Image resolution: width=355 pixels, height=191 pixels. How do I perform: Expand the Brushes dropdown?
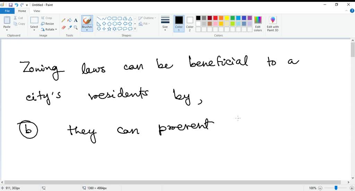coord(87,30)
